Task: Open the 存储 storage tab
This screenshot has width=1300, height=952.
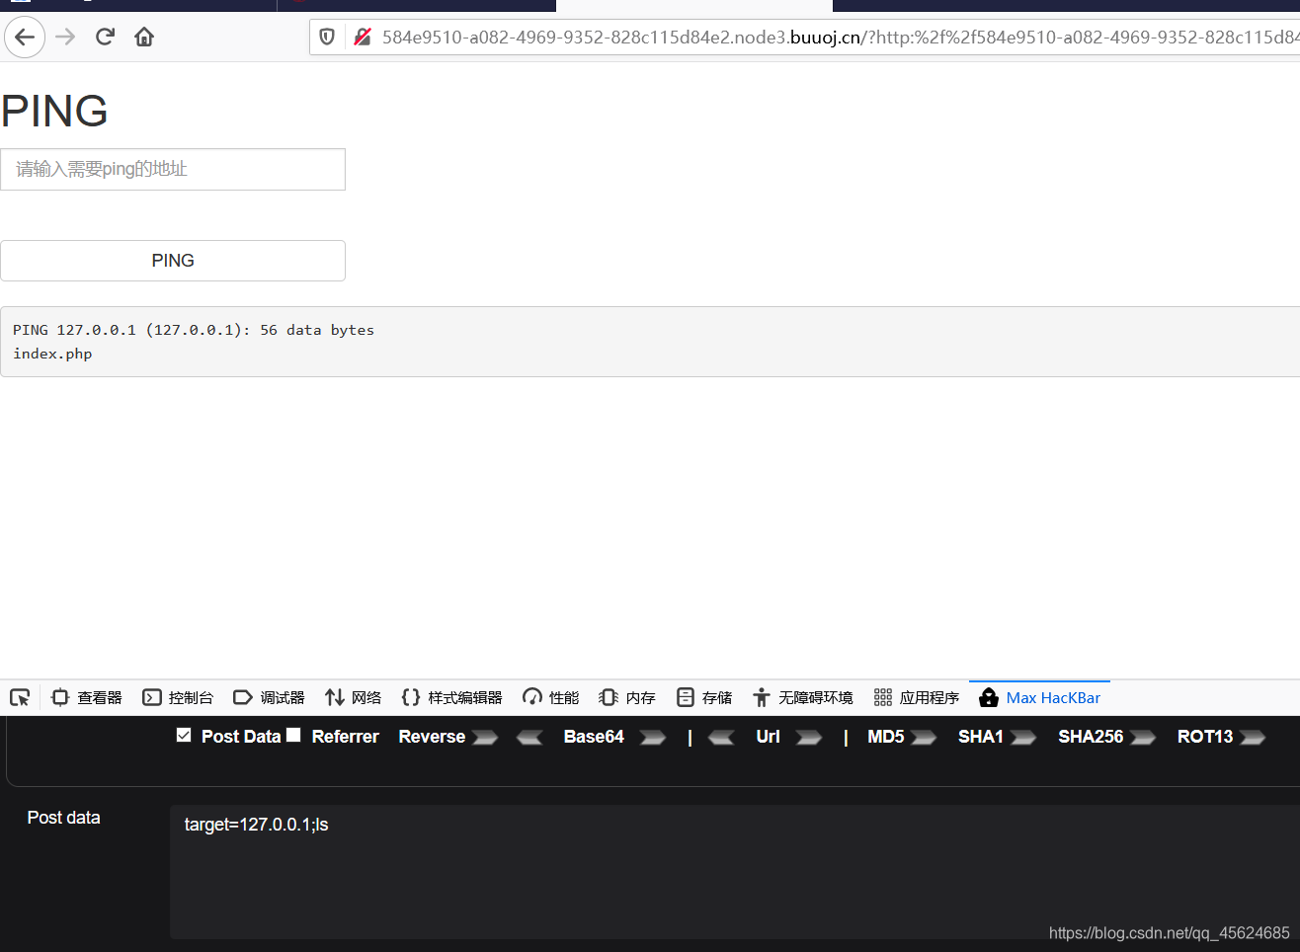Action: (704, 697)
